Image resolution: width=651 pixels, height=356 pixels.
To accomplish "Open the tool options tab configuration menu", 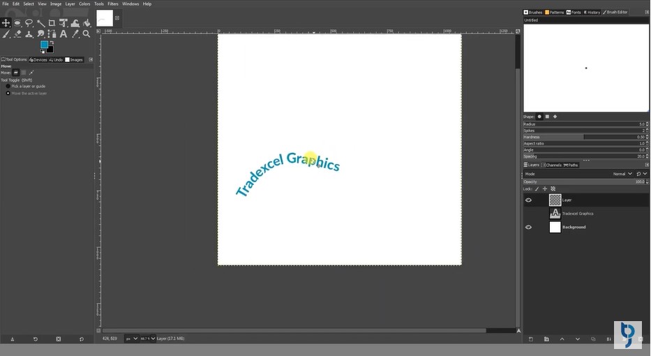I will tap(91, 59).
